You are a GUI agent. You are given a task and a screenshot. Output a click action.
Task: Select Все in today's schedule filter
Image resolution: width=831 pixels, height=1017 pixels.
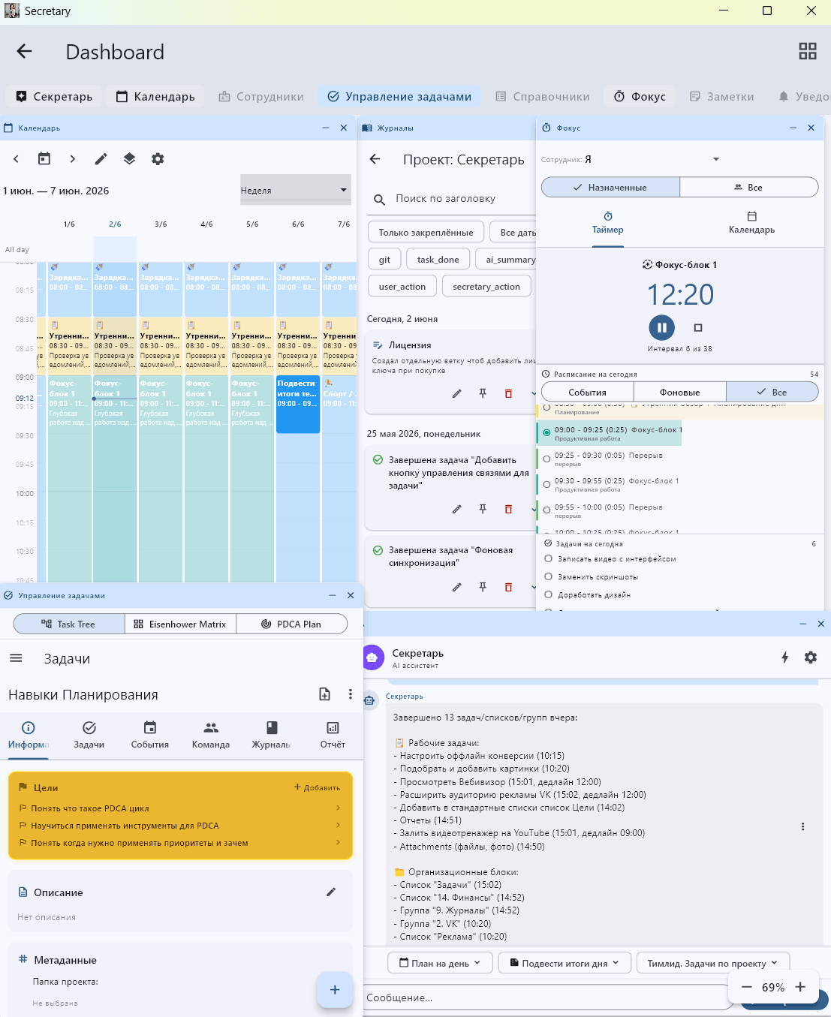(x=772, y=392)
